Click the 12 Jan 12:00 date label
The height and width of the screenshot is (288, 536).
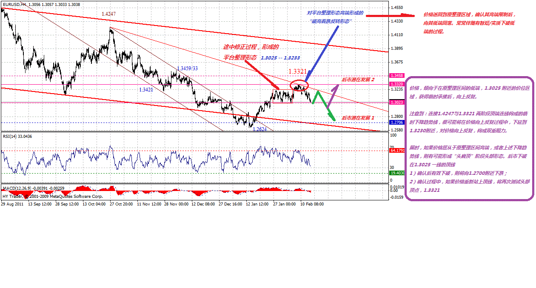pos(257,204)
